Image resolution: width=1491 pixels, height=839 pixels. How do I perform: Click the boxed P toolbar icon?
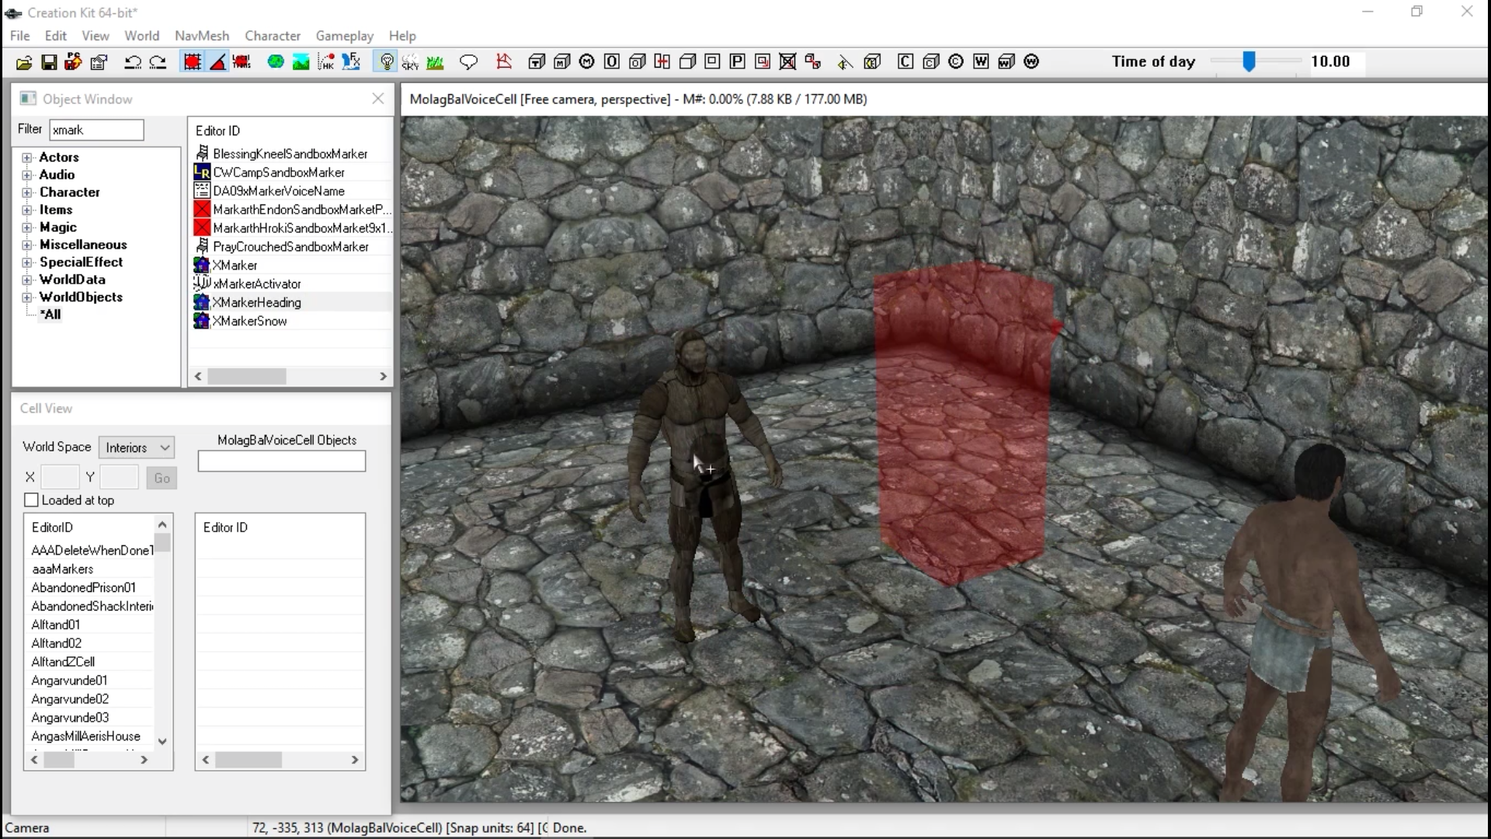click(737, 62)
